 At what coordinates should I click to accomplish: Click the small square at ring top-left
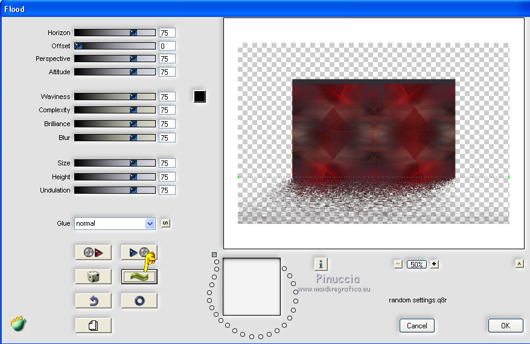tap(214, 255)
